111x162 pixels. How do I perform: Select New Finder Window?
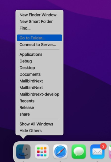coord(39,15)
